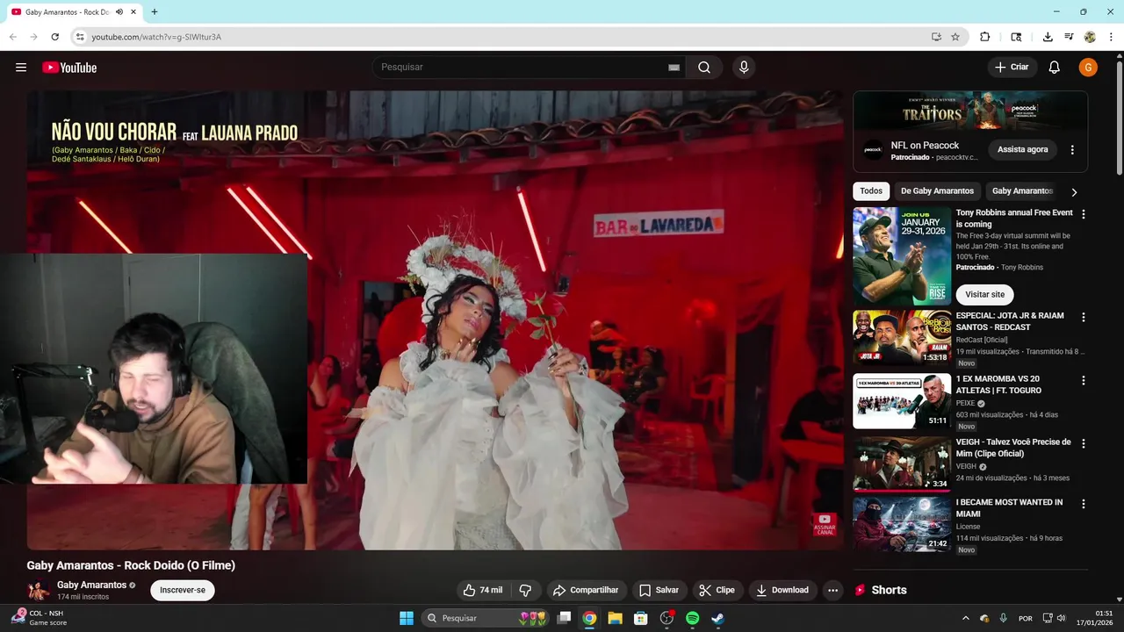Bookmark this page with the star
1124x632 pixels.
[x=955, y=37]
